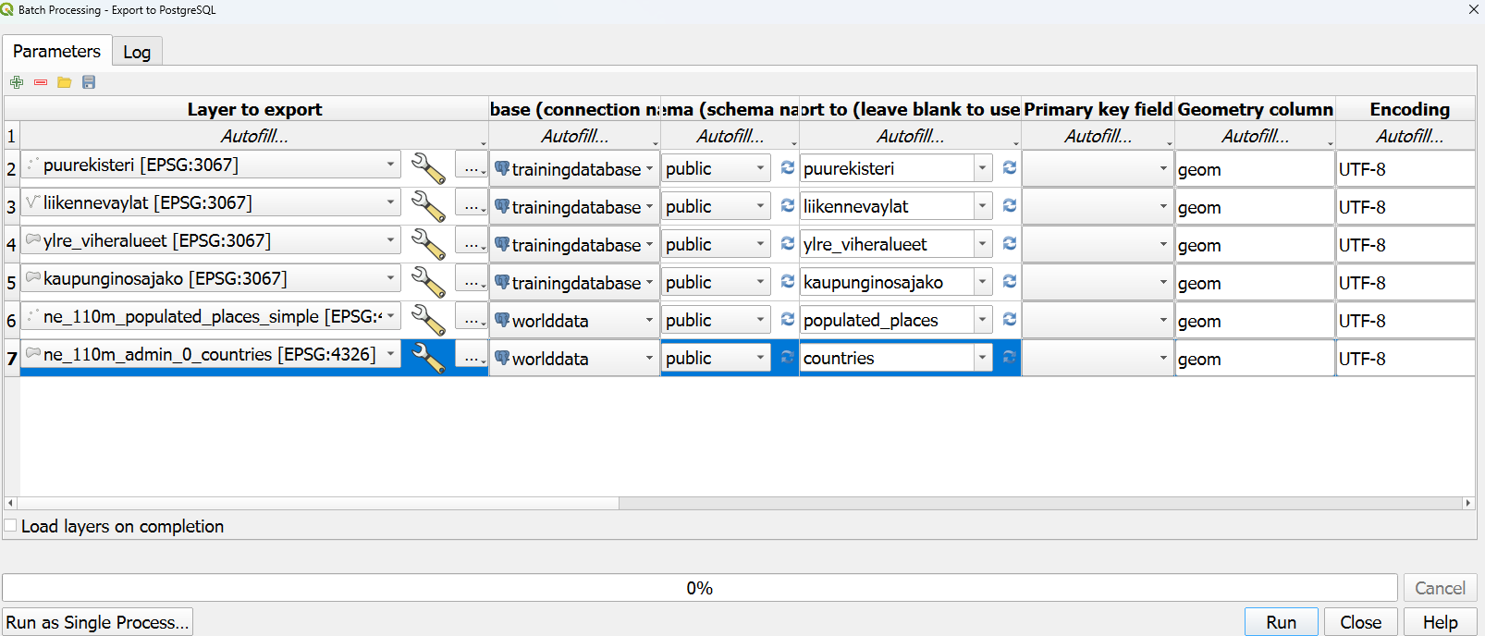Enable Load layers on completion checkbox
Image resolution: width=1485 pixels, height=636 pixels.
coord(11,526)
